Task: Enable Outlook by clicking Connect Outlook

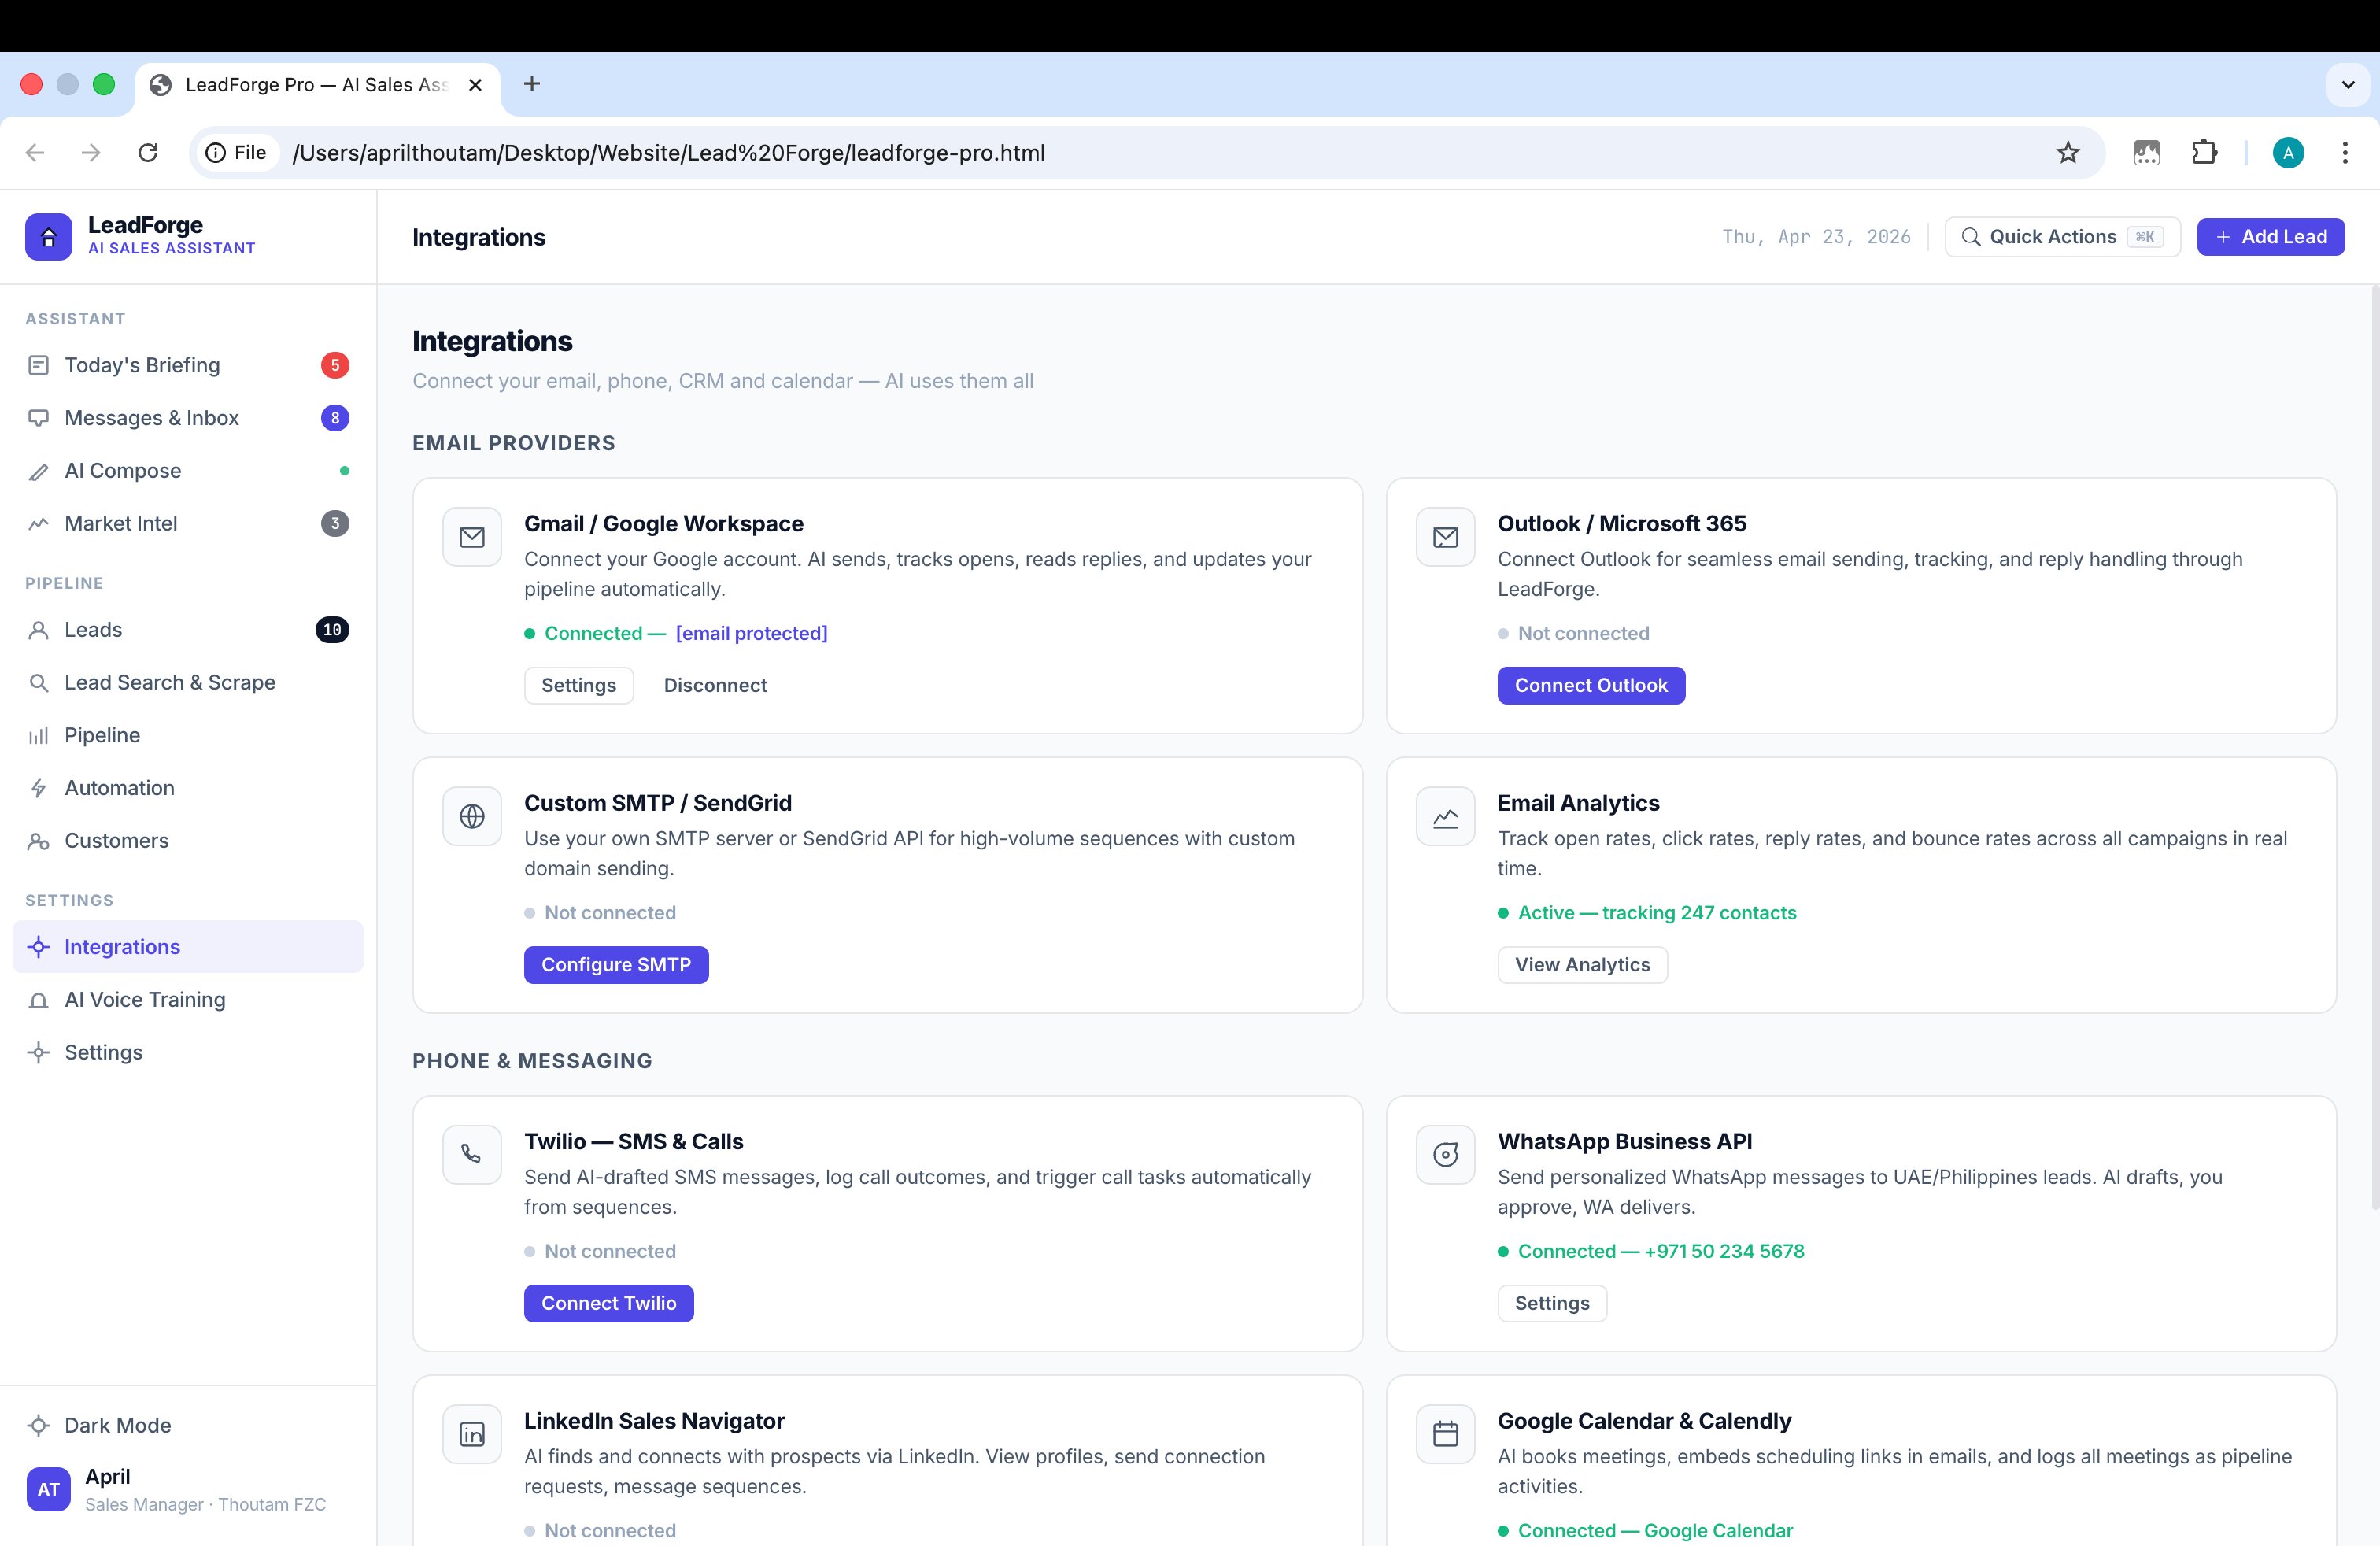Action: (x=1590, y=685)
